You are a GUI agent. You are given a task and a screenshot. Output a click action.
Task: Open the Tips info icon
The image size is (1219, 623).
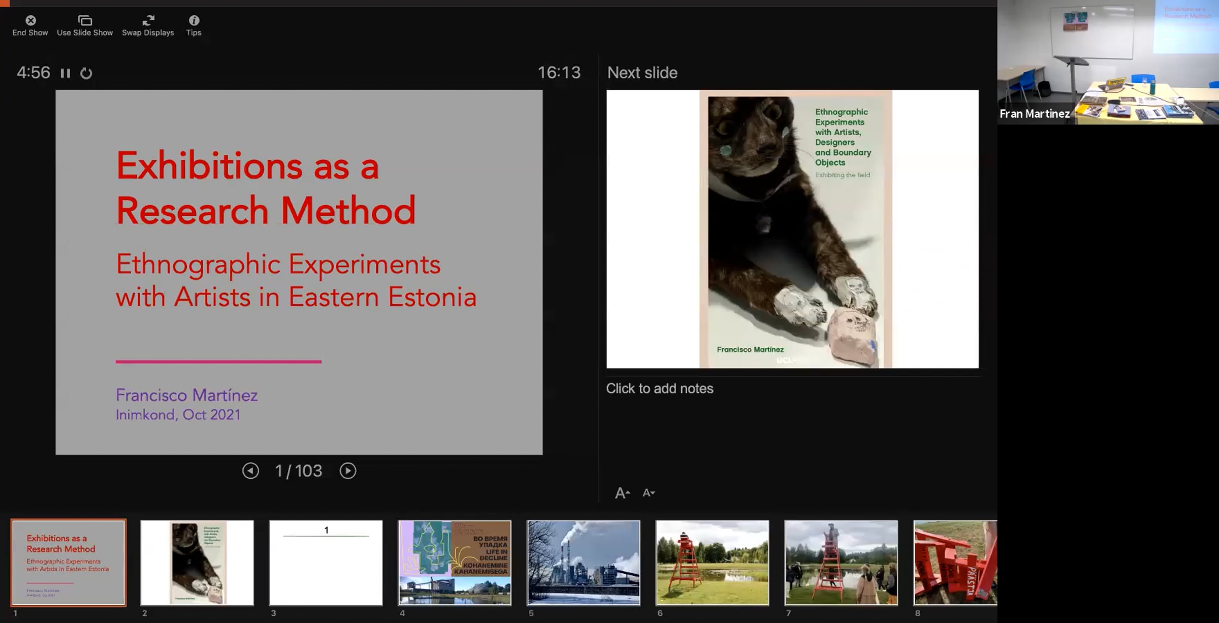point(194,21)
